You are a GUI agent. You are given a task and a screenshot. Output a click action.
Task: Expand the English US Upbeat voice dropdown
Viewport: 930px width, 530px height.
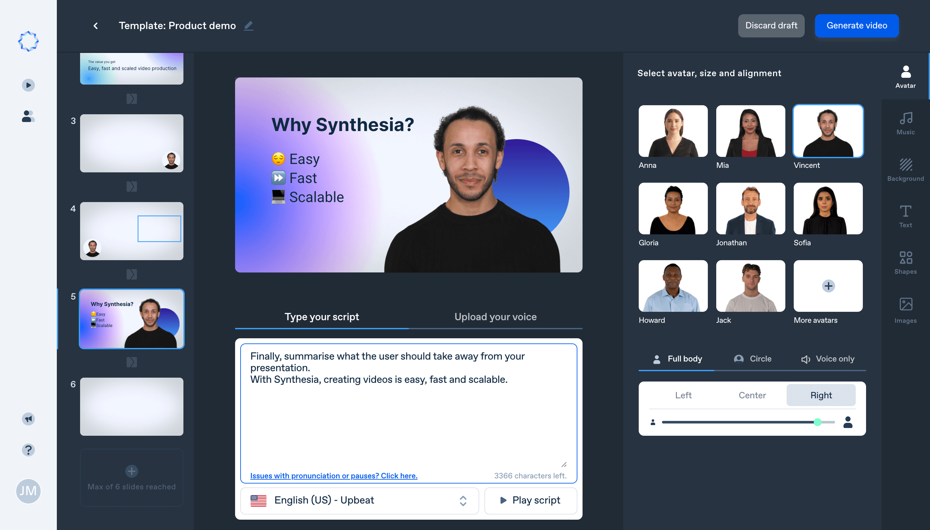(465, 500)
